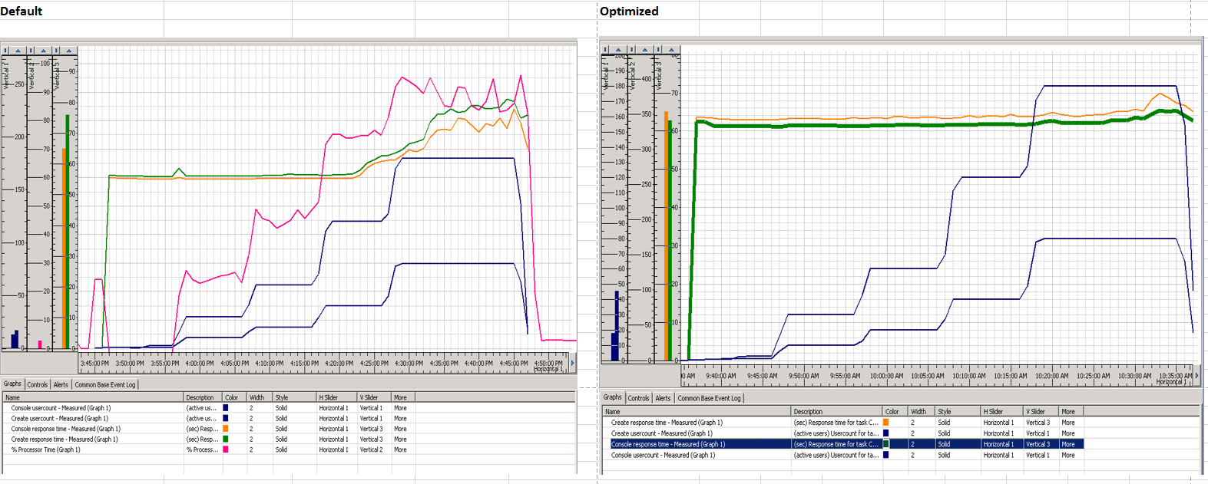Click Name column header in Default table
The image size is (1208, 484).
[x=92, y=397]
